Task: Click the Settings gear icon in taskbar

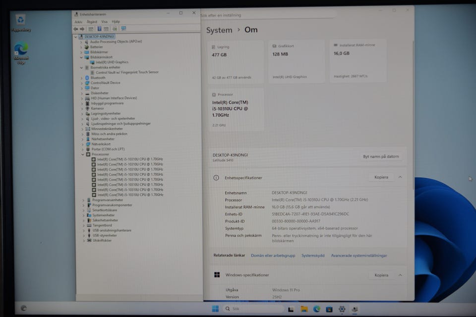Action: pos(342,309)
